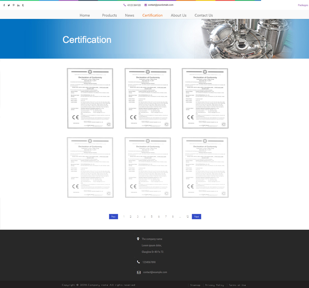Click the footer phone handset icon
309x288 pixels.
139,262
